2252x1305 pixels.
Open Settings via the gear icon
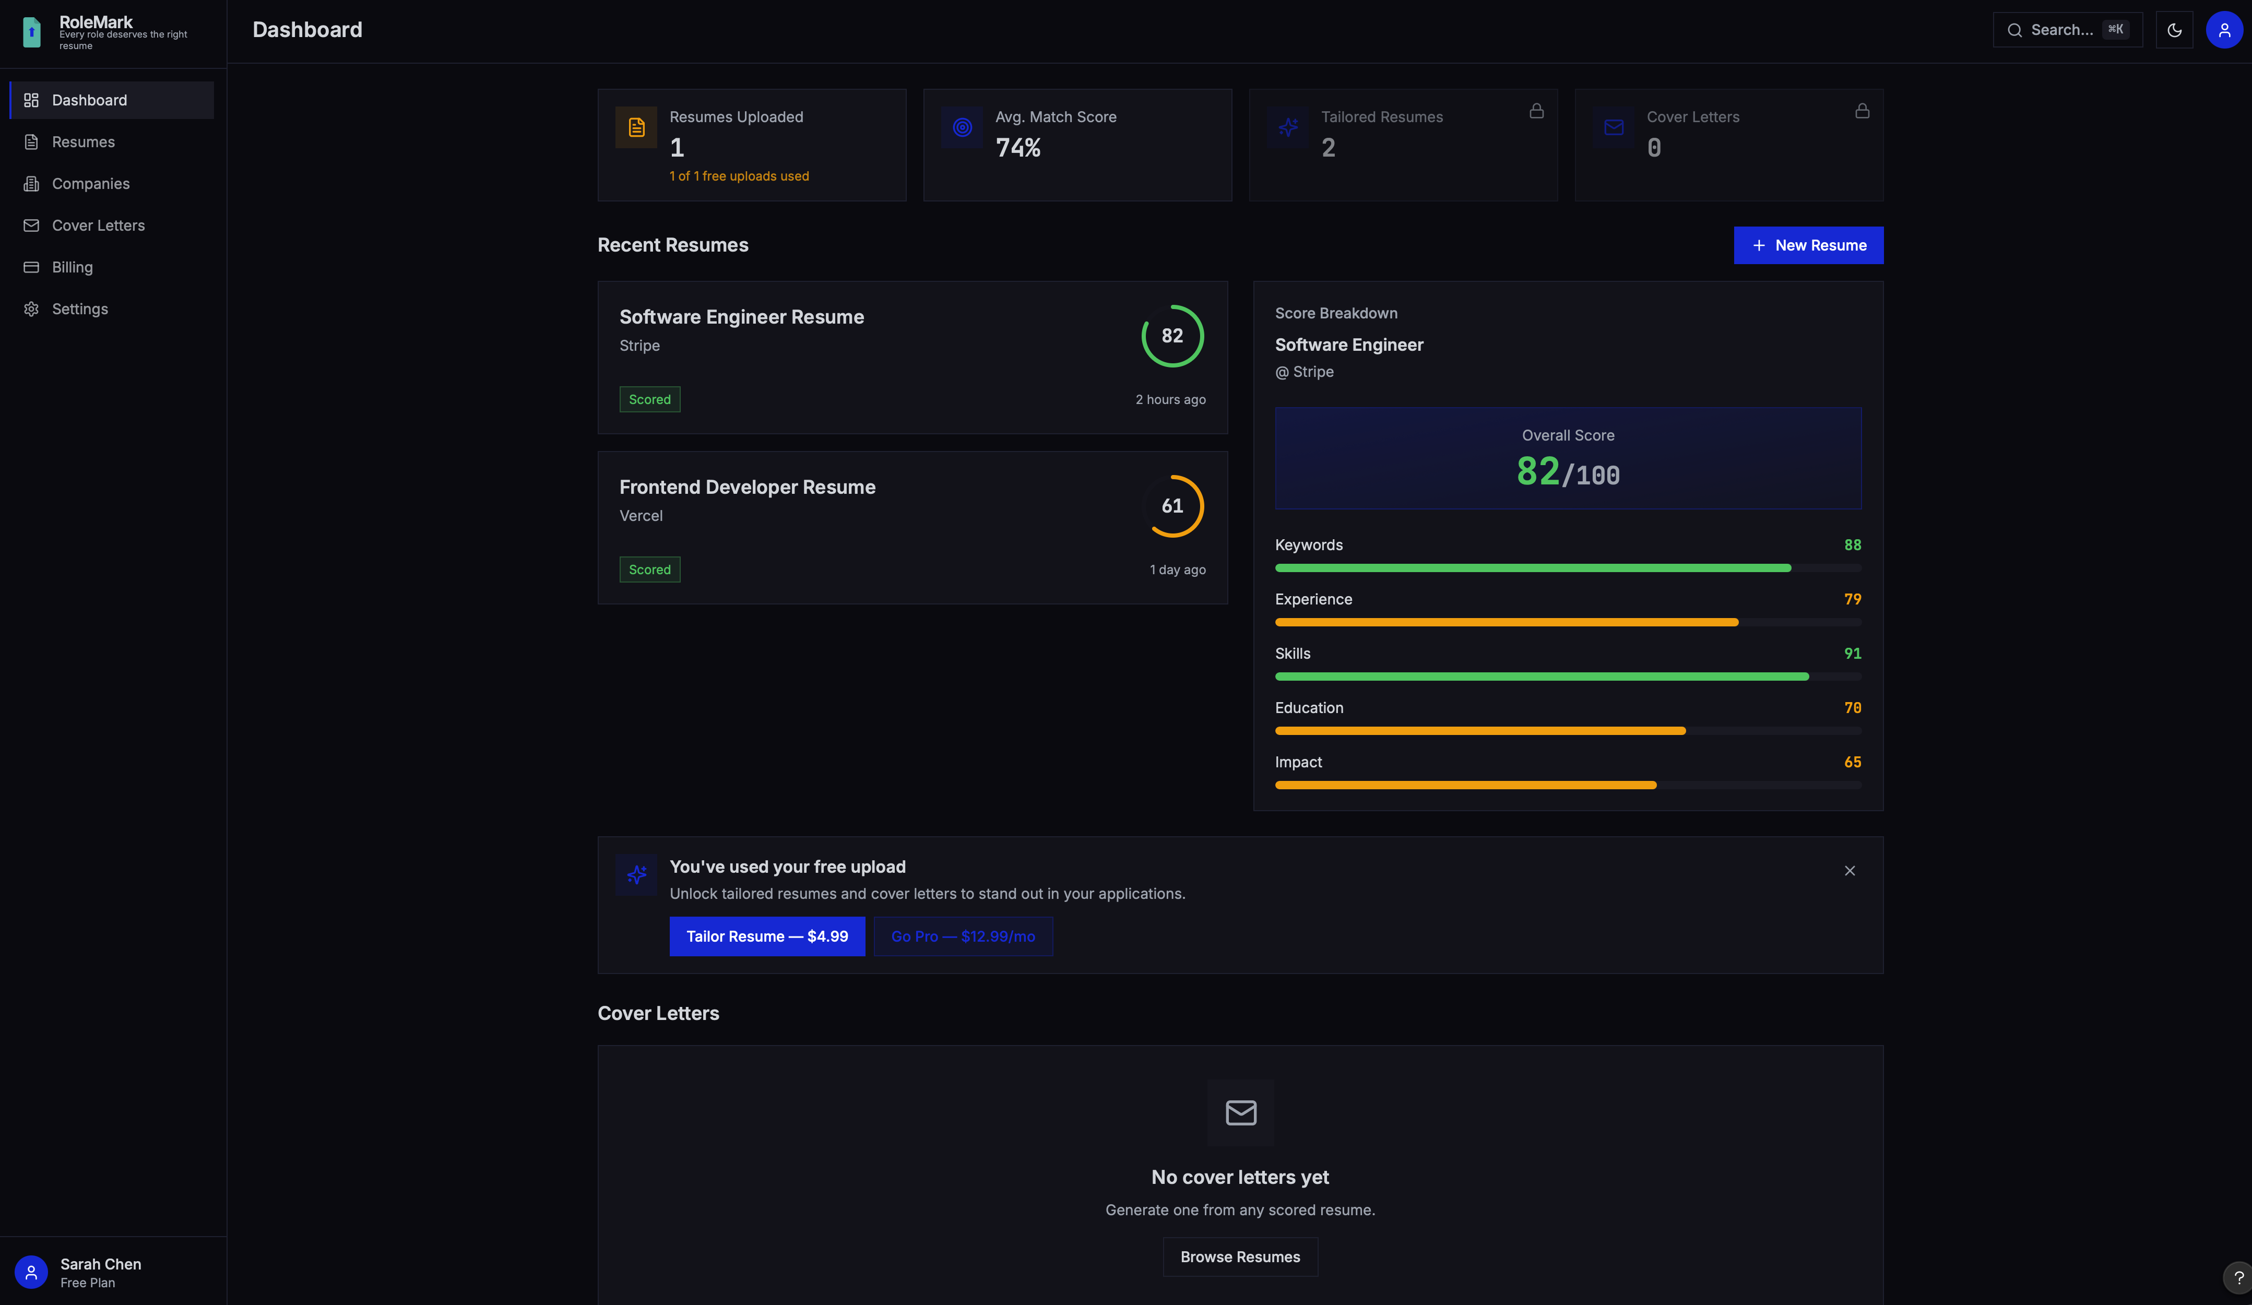click(x=31, y=309)
